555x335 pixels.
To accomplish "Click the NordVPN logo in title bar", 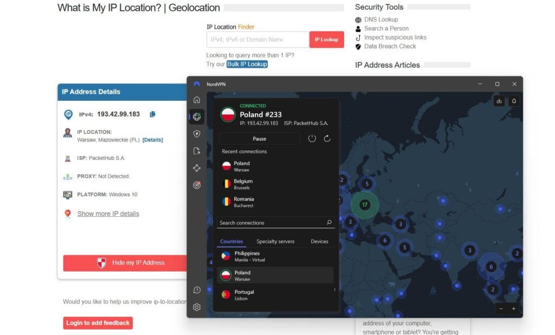I will pos(197,84).
